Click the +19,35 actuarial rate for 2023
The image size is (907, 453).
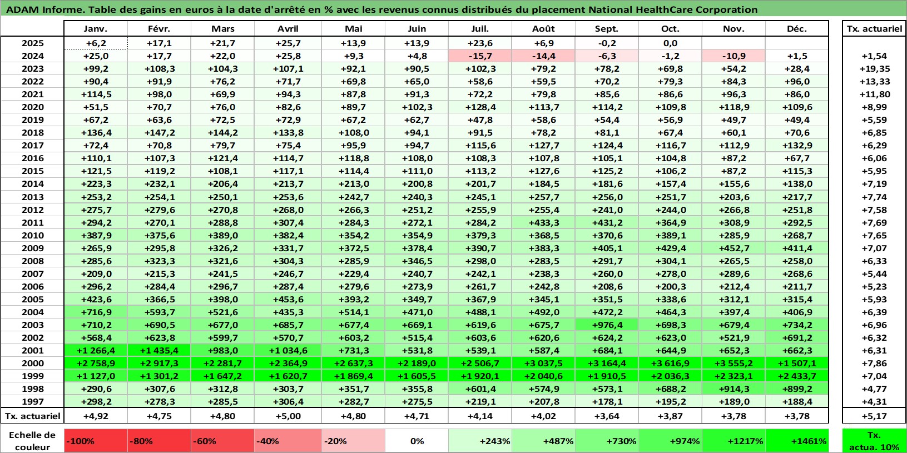[x=874, y=68]
